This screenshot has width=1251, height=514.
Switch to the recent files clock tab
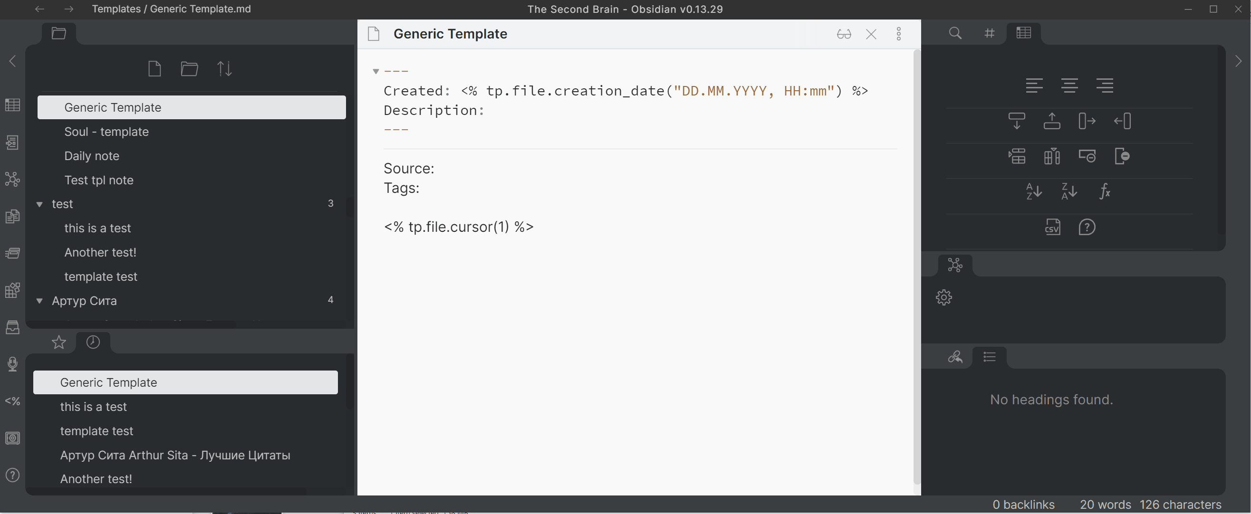(93, 342)
